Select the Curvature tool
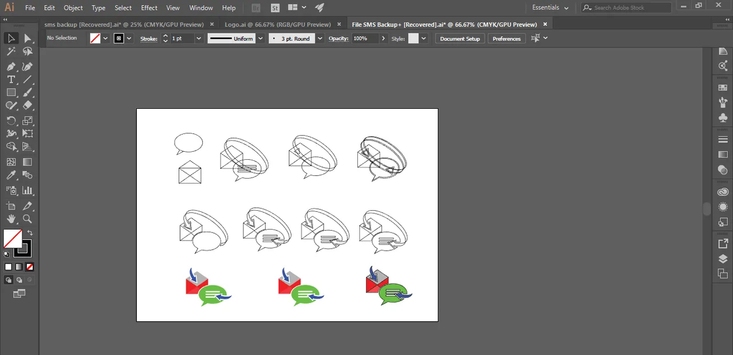 (27, 66)
